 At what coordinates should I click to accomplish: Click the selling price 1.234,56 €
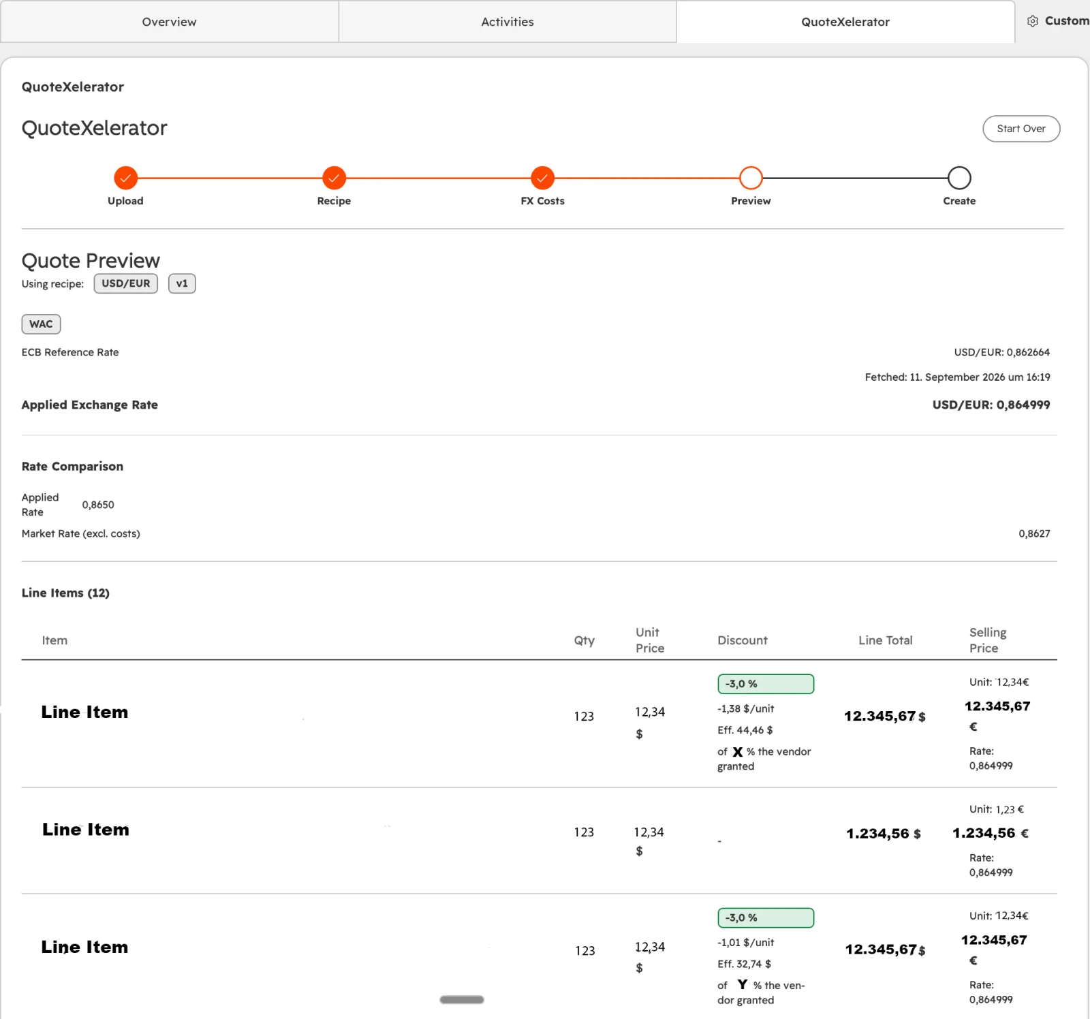991,833
